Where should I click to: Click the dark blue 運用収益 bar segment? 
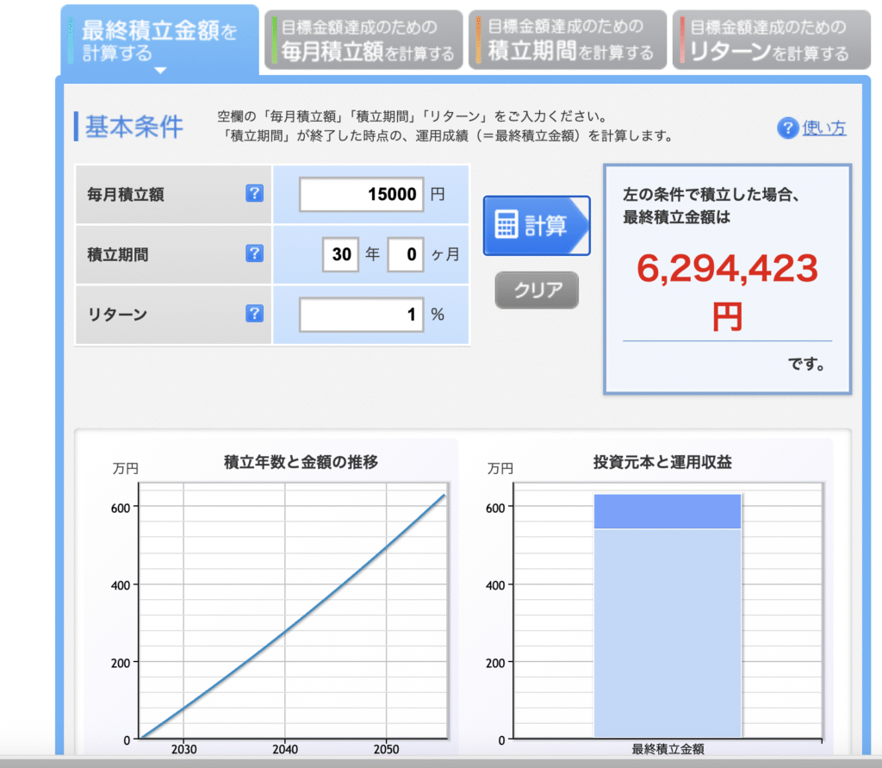pos(668,511)
